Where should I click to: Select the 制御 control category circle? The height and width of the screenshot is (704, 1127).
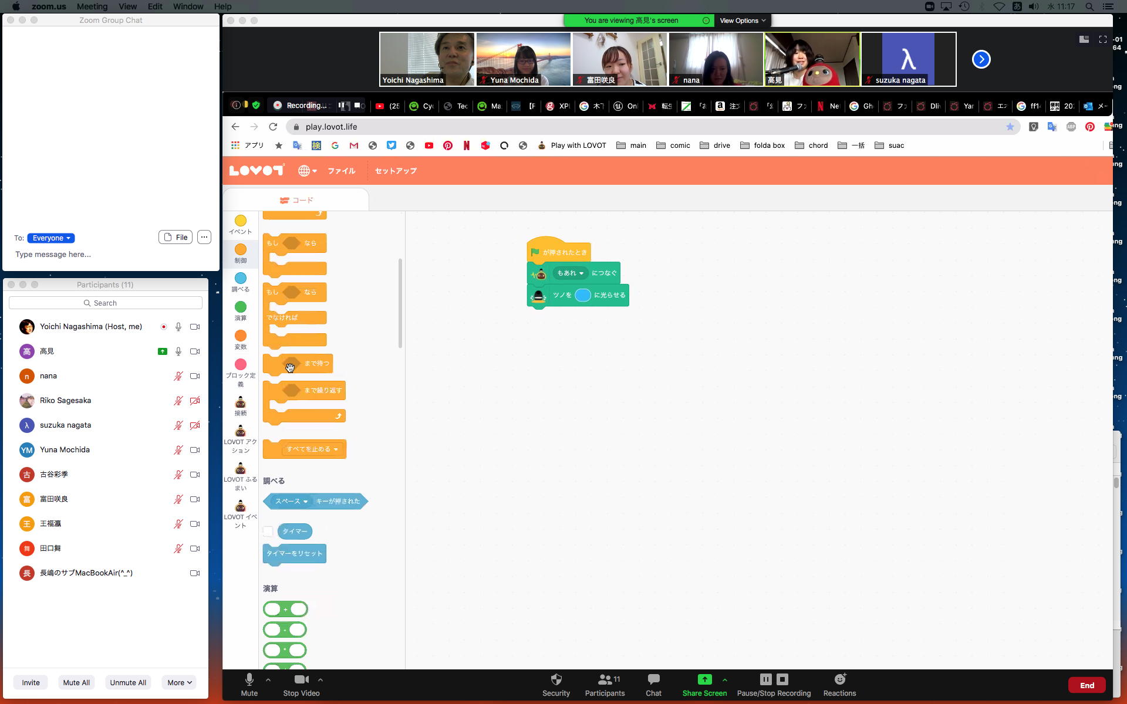click(241, 250)
